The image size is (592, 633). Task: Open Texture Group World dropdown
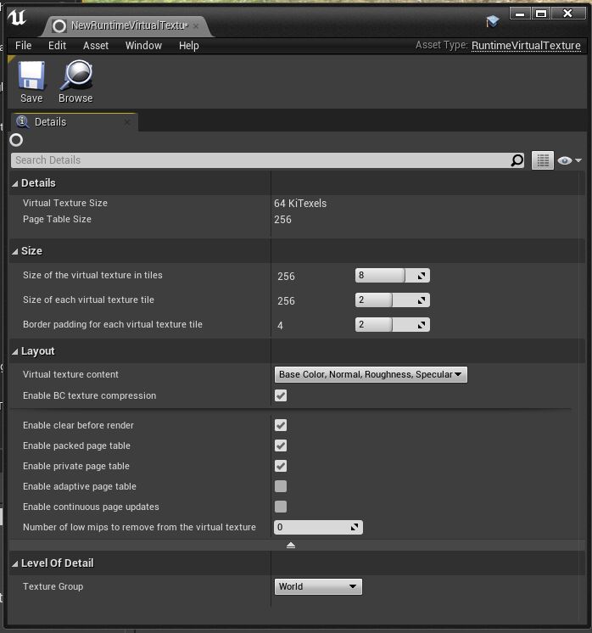(x=318, y=586)
